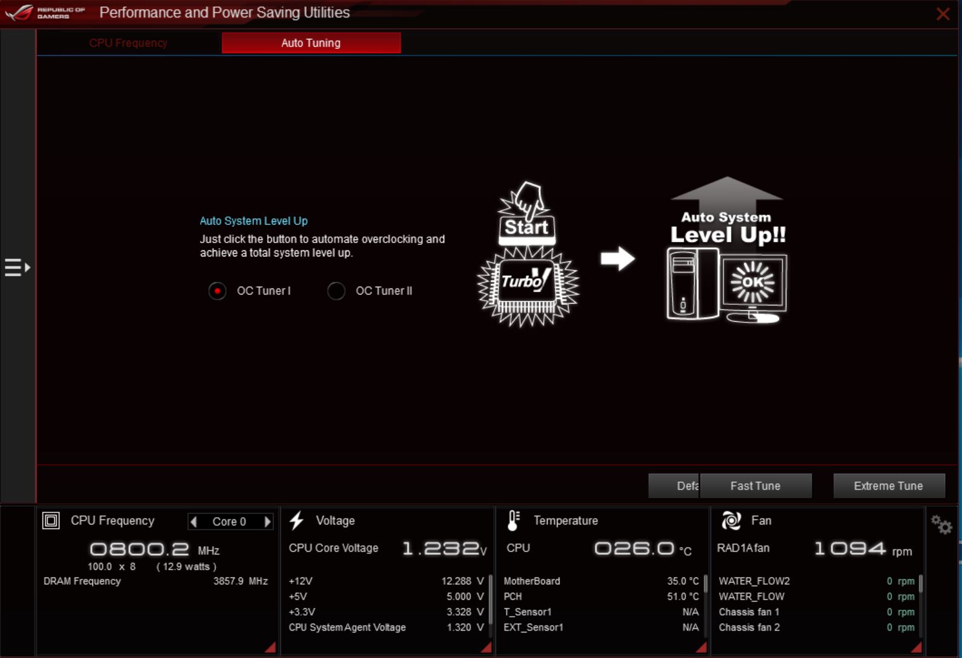Image resolution: width=962 pixels, height=658 pixels.
Task: Click the +12V voltage row
Action: (386, 581)
